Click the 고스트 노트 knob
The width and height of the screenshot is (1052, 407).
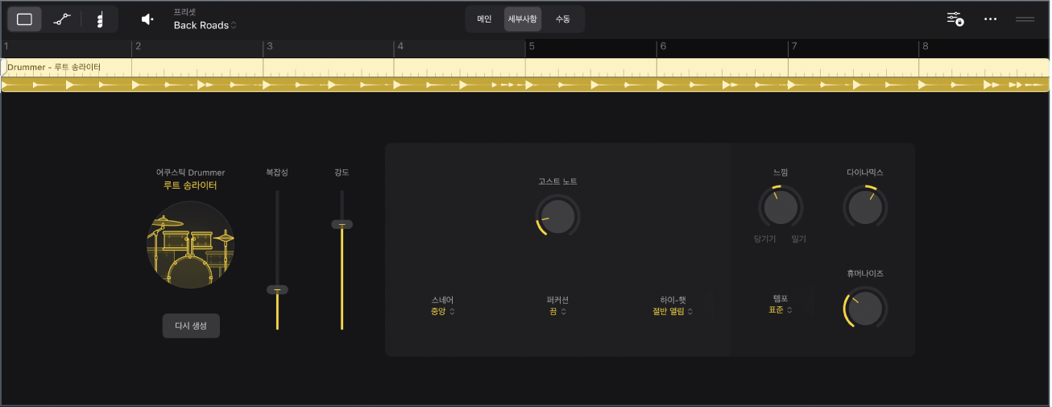557,216
